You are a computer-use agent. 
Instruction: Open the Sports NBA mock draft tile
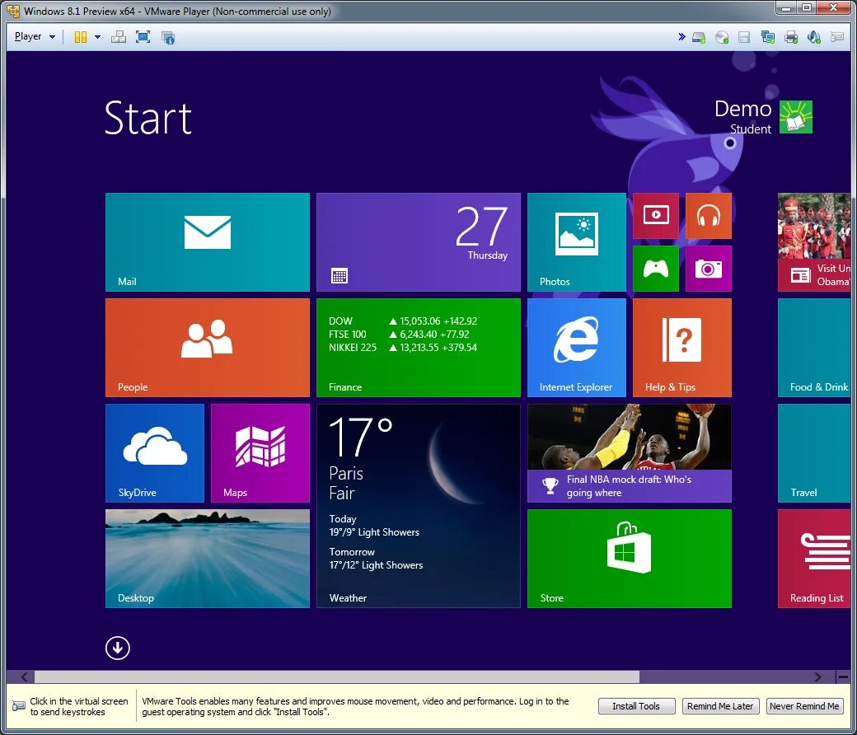[x=629, y=453]
